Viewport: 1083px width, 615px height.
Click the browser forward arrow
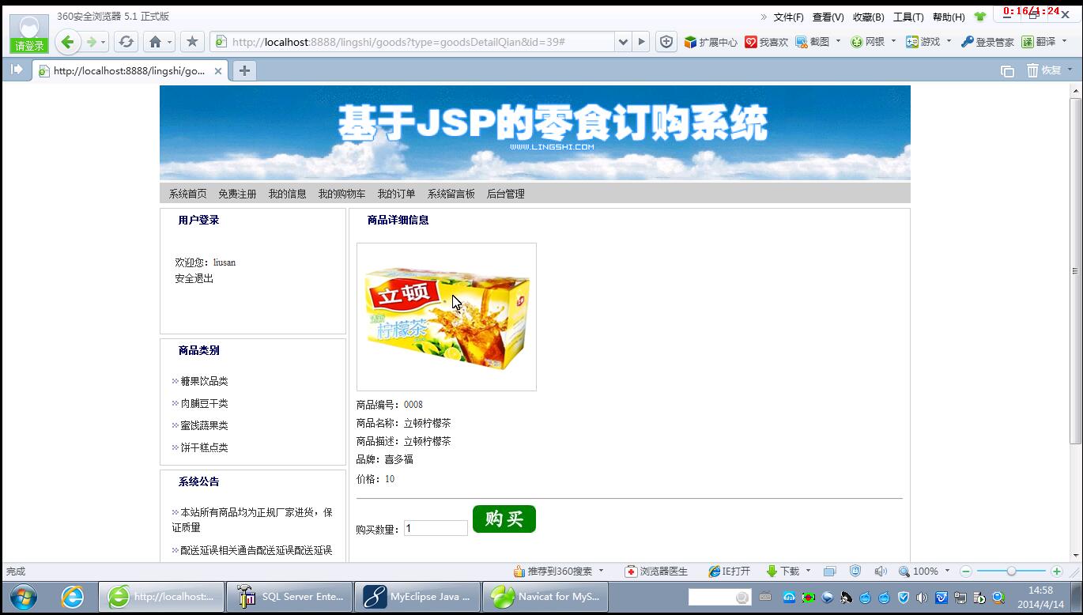click(x=92, y=42)
